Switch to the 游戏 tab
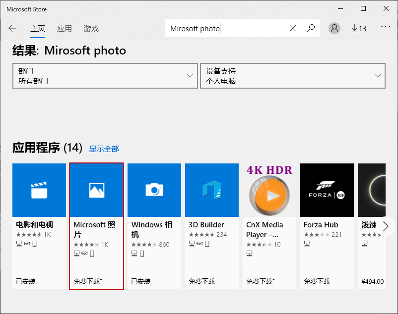 pos(91,29)
